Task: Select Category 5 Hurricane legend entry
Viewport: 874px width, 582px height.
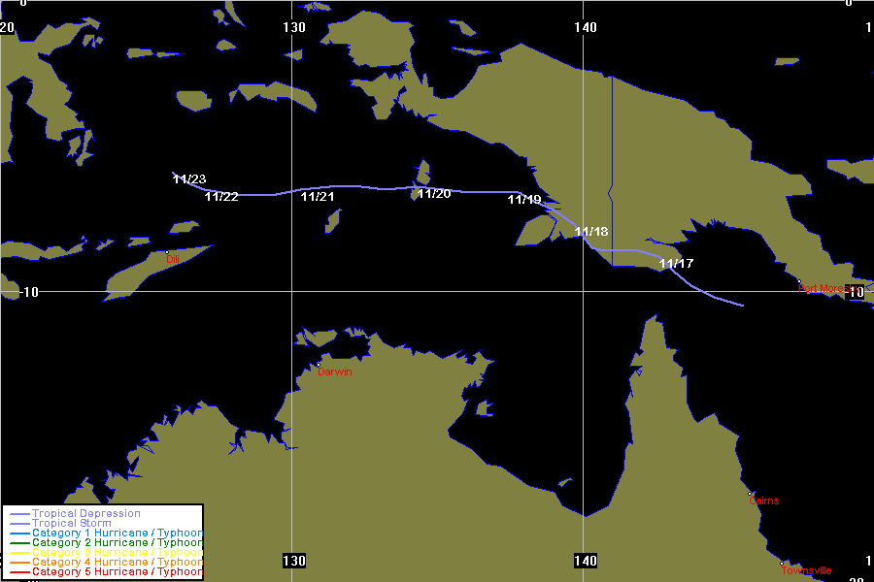Action: point(117,572)
